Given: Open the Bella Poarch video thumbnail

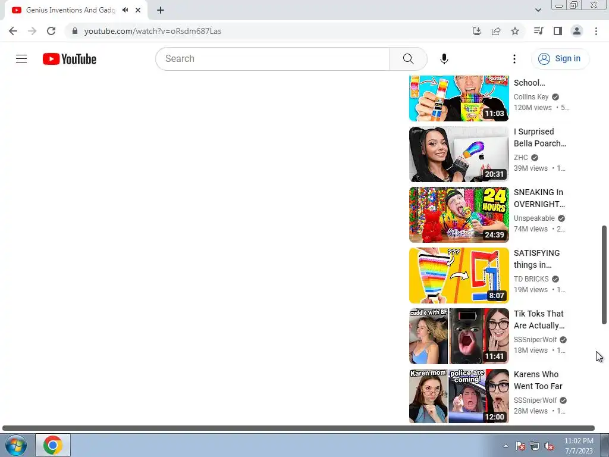Looking at the screenshot, I should (x=459, y=154).
